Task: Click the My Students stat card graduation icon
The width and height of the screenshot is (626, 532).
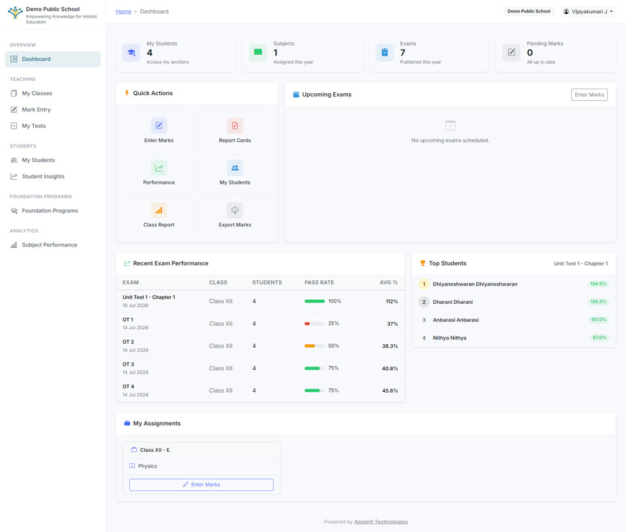Action: coord(131,53)
